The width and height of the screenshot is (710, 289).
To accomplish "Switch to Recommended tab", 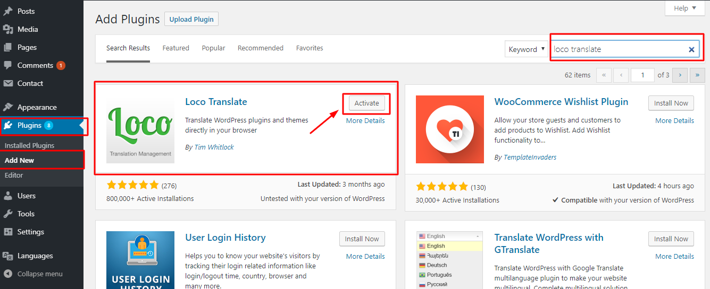I will 261,48.
